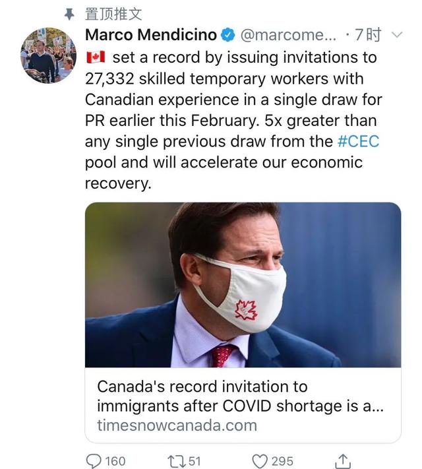This screenshot has width=422, height=469.
Task: Click the 51 retweets count
Action: click(194, 460)
